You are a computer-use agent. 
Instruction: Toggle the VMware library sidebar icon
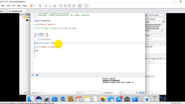pyautogui.click(x=61, y=6)
